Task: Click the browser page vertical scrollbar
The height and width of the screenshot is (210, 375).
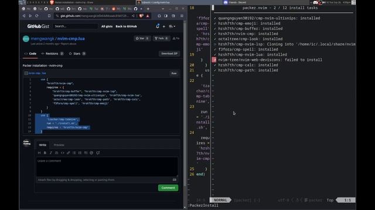Action: [x=185, y=105]
